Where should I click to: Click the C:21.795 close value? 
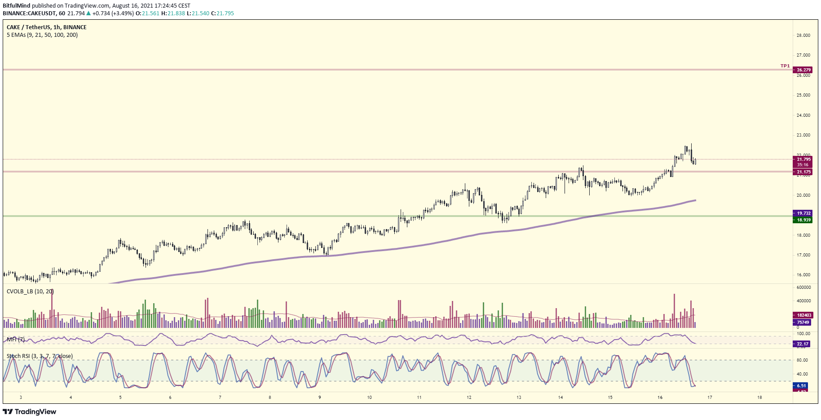pyautogui.click(x=223, y=13)
